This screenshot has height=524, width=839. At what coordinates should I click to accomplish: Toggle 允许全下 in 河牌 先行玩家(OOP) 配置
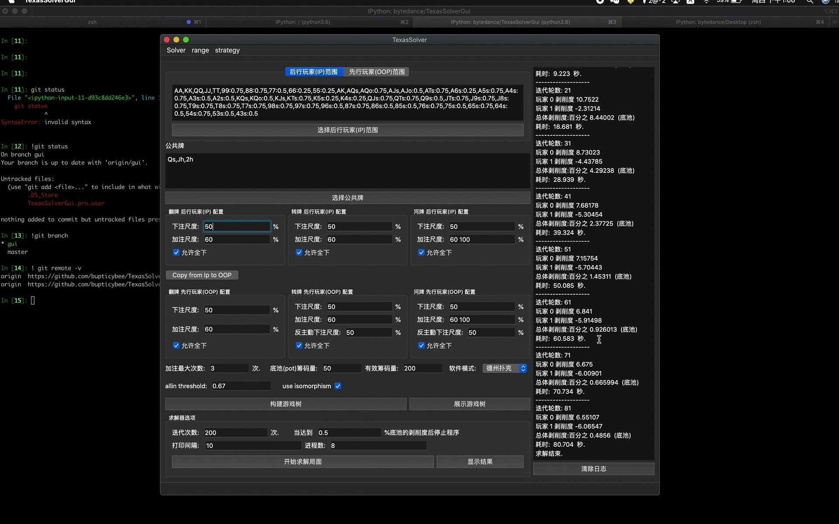click(x=421, y=345)
